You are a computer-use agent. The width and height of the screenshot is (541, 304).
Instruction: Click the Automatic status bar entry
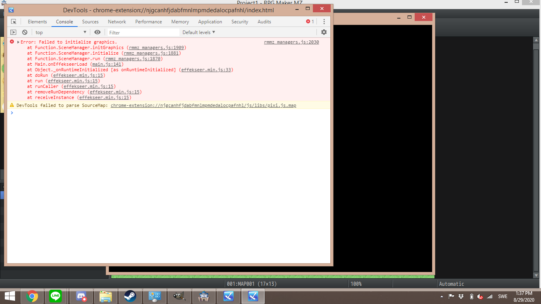pyautogui.click(x=451, y=284)
